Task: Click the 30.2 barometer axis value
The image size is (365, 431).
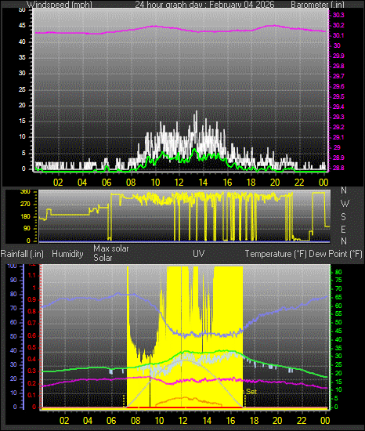Action: tap(338, 25)
